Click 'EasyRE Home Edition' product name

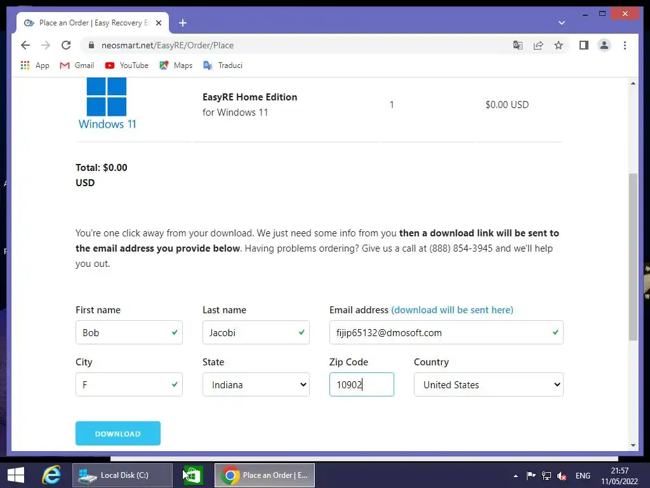249,97
